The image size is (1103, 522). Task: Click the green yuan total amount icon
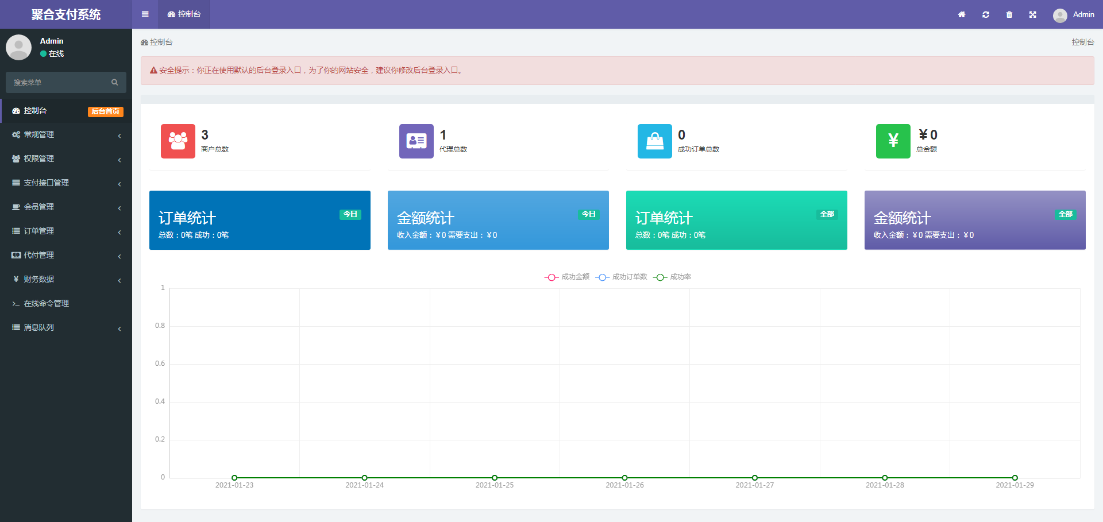(x=893, y=141)
